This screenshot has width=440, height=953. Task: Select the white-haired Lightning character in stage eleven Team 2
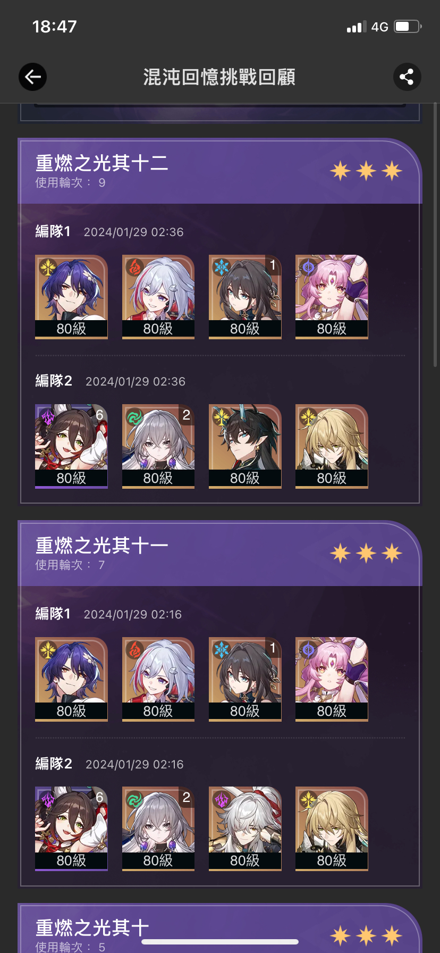(245, 829)
